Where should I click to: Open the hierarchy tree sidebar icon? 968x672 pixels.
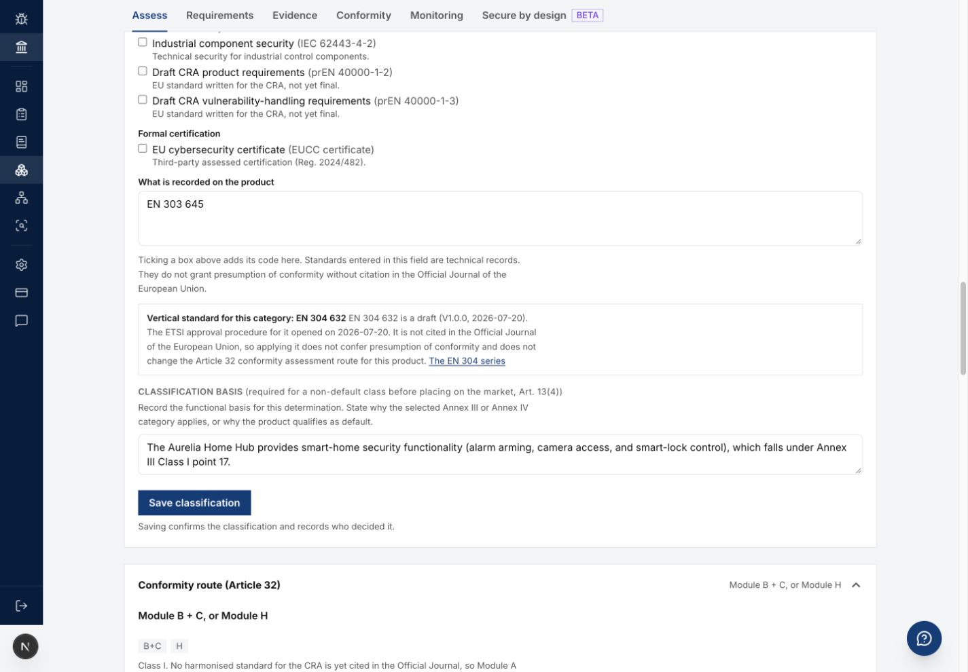coord(21,198)
